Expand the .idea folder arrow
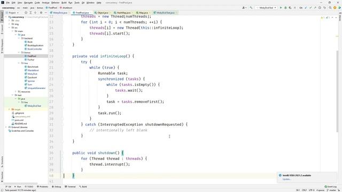Viewport: 342px width, 192px height. (10, 20)
